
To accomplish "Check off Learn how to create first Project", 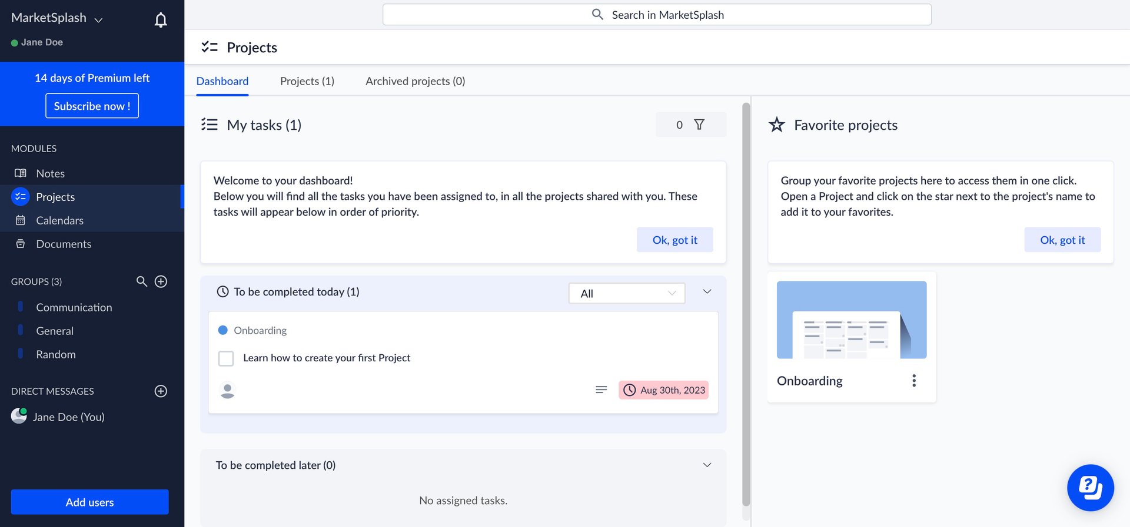I will pos(226,358).
